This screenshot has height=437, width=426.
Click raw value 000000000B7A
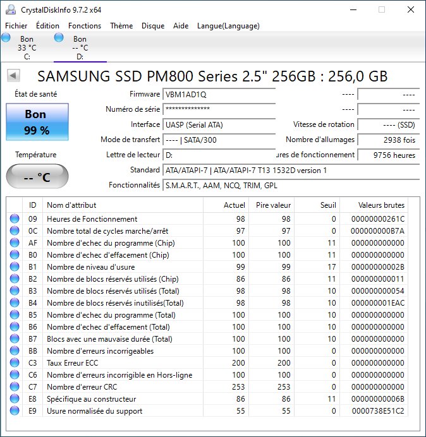[378, 231]
